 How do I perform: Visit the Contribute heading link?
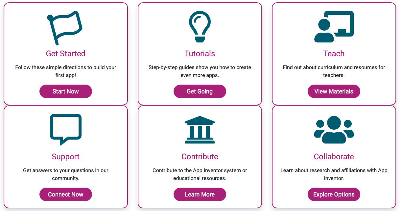pos(200,157)
